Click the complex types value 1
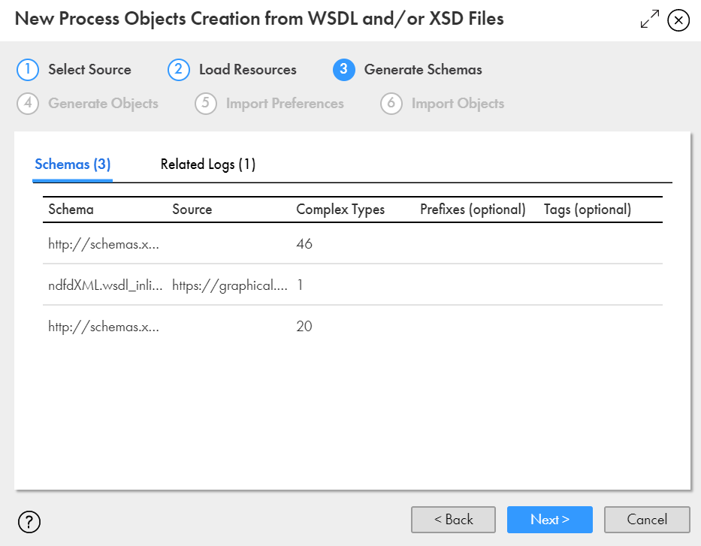 300,285
